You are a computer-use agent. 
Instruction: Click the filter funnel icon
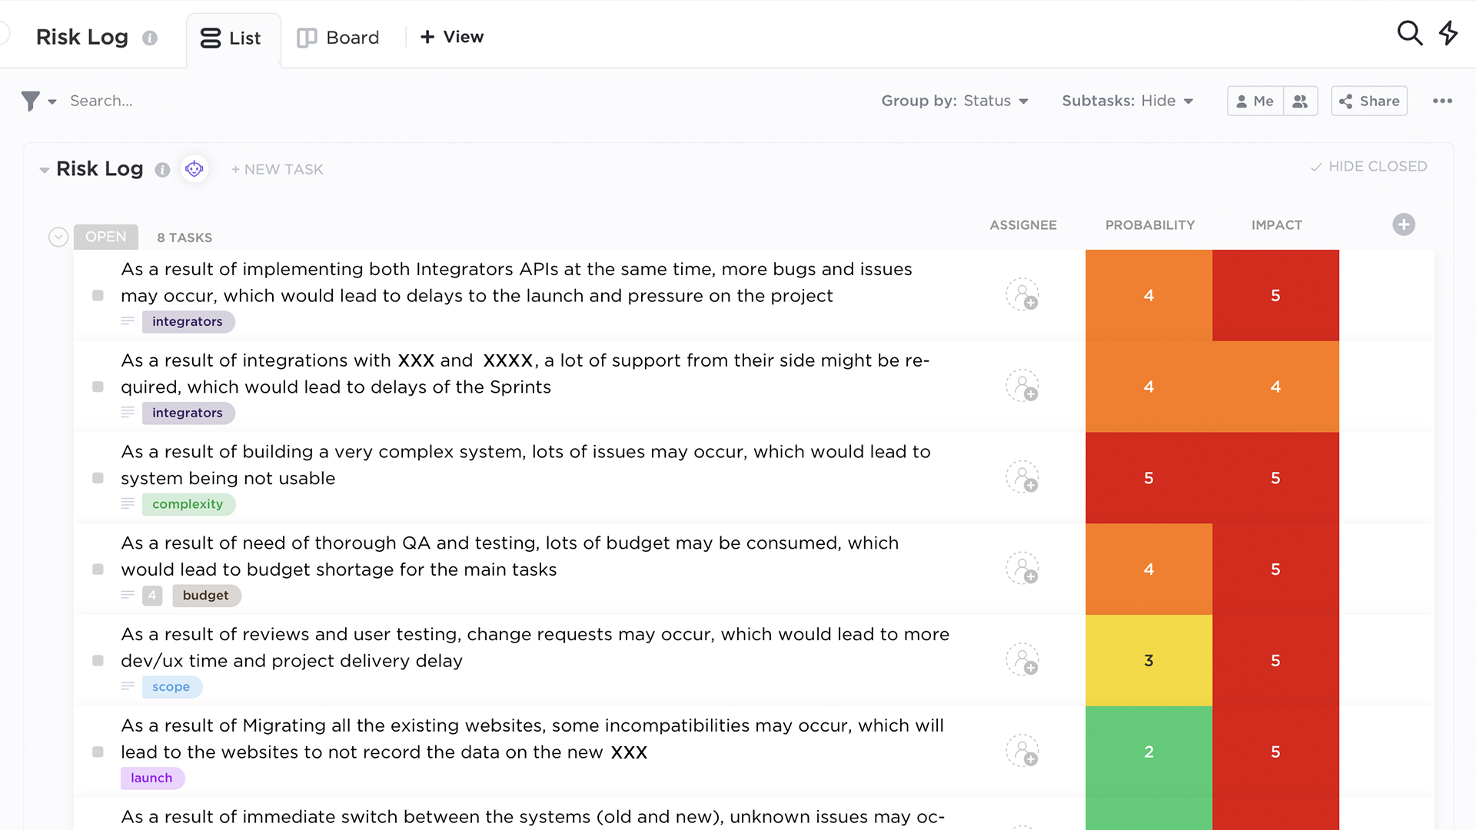[x=31, y=101]
